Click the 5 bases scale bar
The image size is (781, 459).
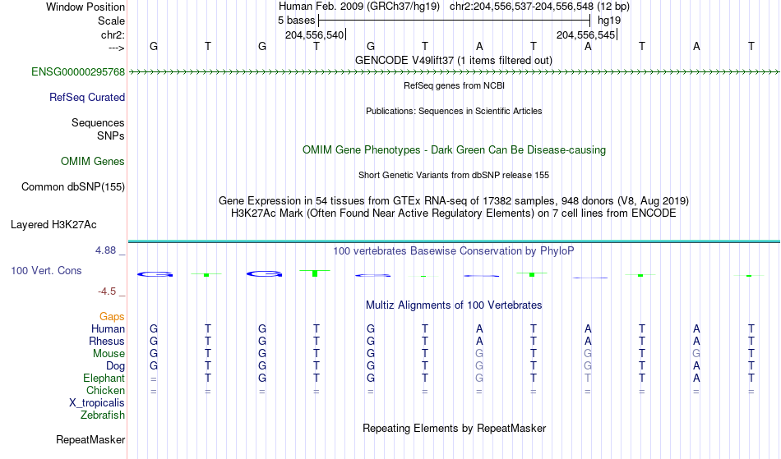[x=455, y=21]
